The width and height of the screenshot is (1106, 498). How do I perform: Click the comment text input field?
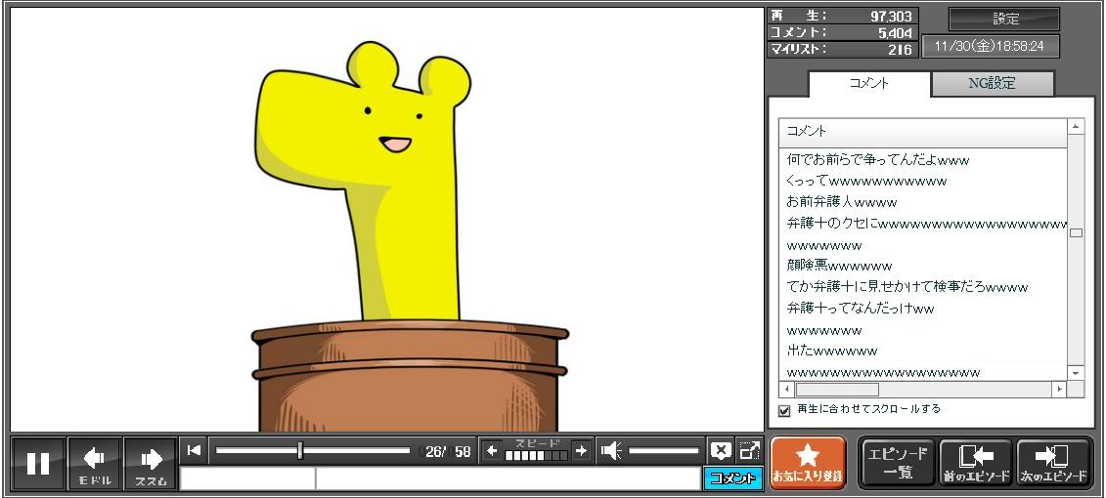click(507, 478)
